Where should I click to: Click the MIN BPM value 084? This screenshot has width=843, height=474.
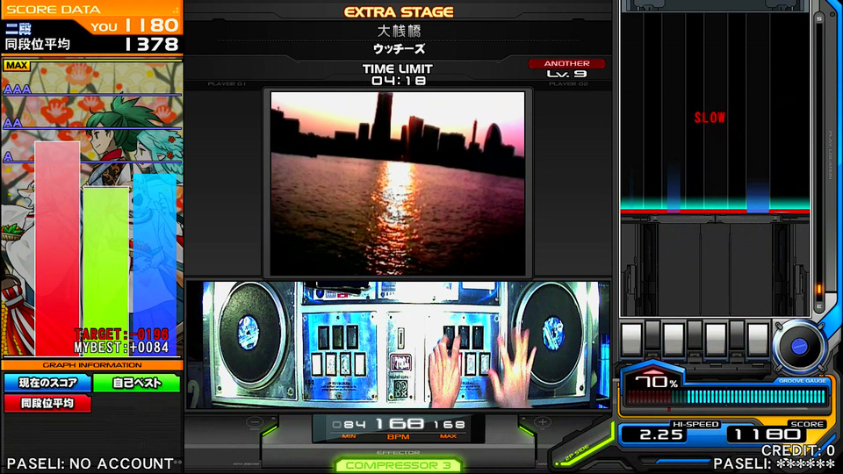point(349,425)
